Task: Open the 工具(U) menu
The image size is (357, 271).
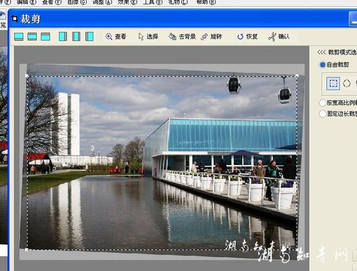Action: click(x=153, y=3)
